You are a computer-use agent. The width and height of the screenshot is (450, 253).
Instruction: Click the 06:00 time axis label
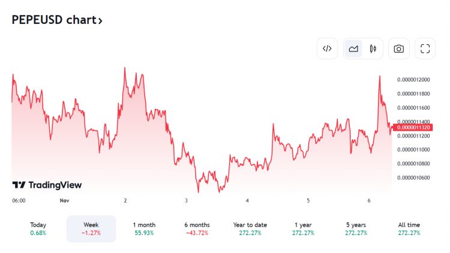(19, 200)
